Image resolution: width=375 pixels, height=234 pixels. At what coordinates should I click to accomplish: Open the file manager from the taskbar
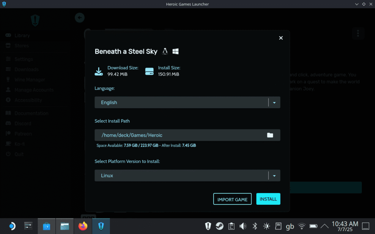point(65,226)
